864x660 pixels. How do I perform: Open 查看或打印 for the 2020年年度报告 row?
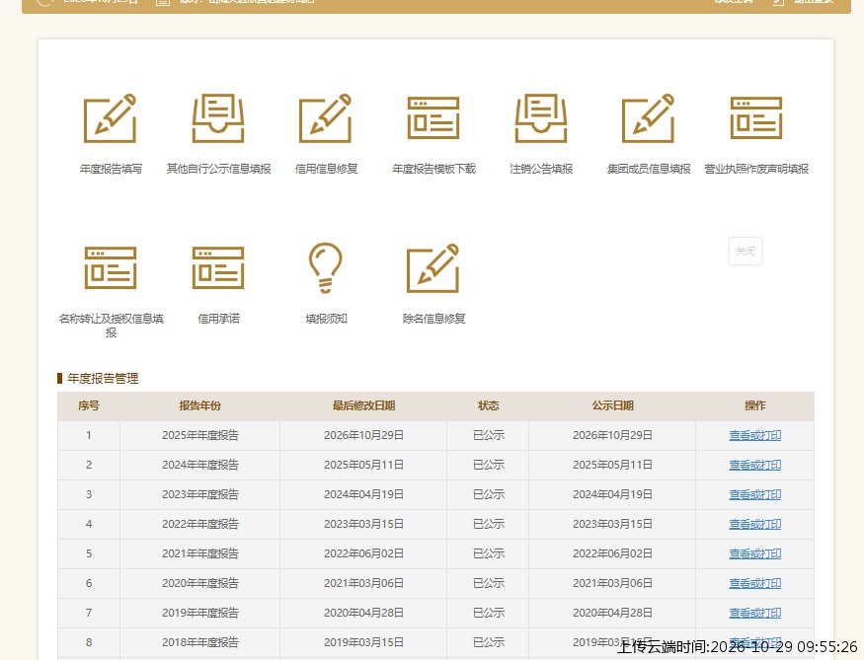(x=755, y=583)
